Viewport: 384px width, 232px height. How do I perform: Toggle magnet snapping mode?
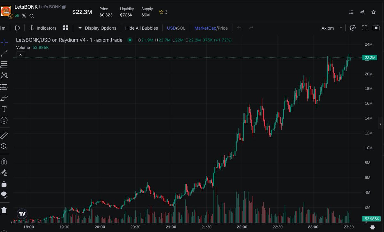point(4,161)
